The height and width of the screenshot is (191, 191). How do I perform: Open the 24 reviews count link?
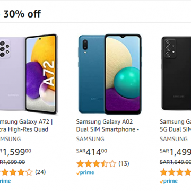pyautogui.click(x=40, y=172)
